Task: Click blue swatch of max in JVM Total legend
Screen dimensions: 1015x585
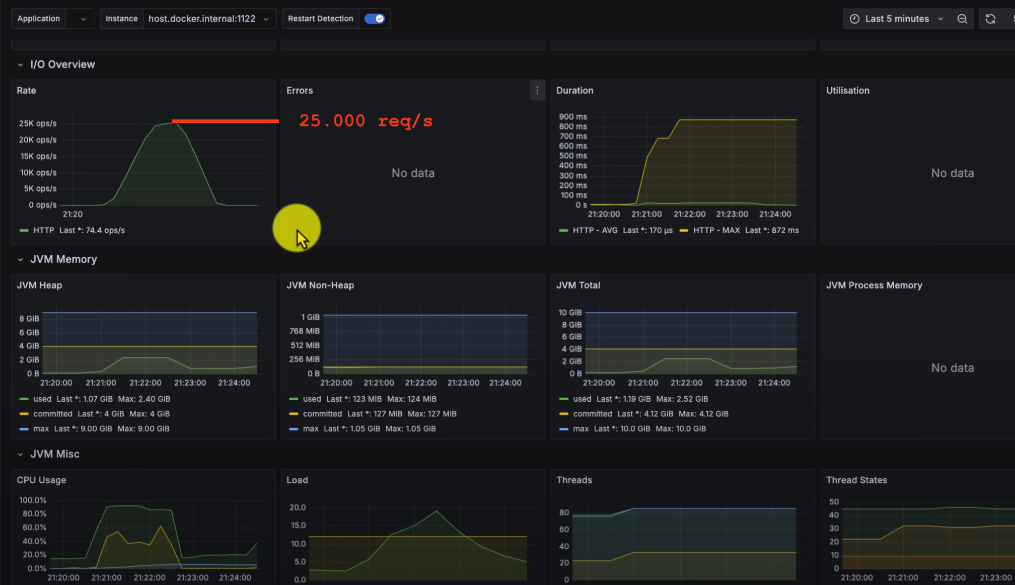Action: [563, 429]
